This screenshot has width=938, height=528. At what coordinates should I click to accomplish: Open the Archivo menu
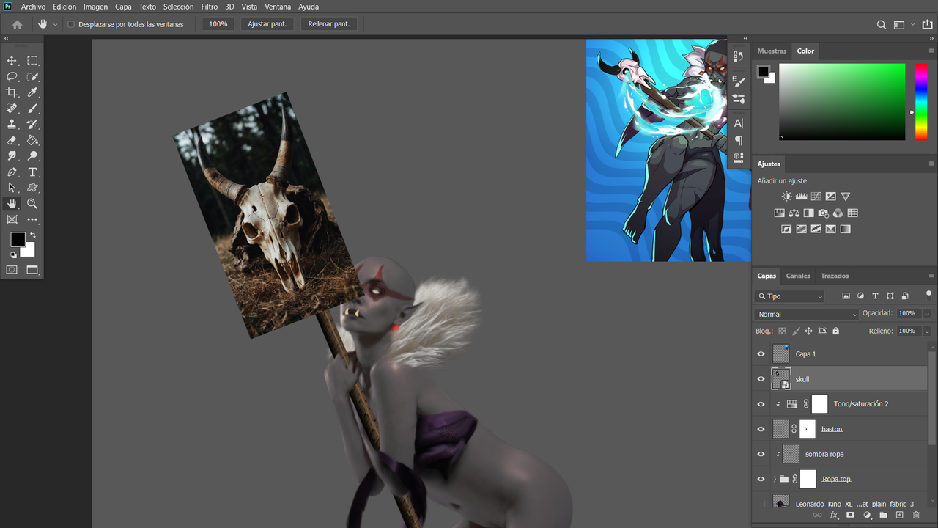click(33, 7)
